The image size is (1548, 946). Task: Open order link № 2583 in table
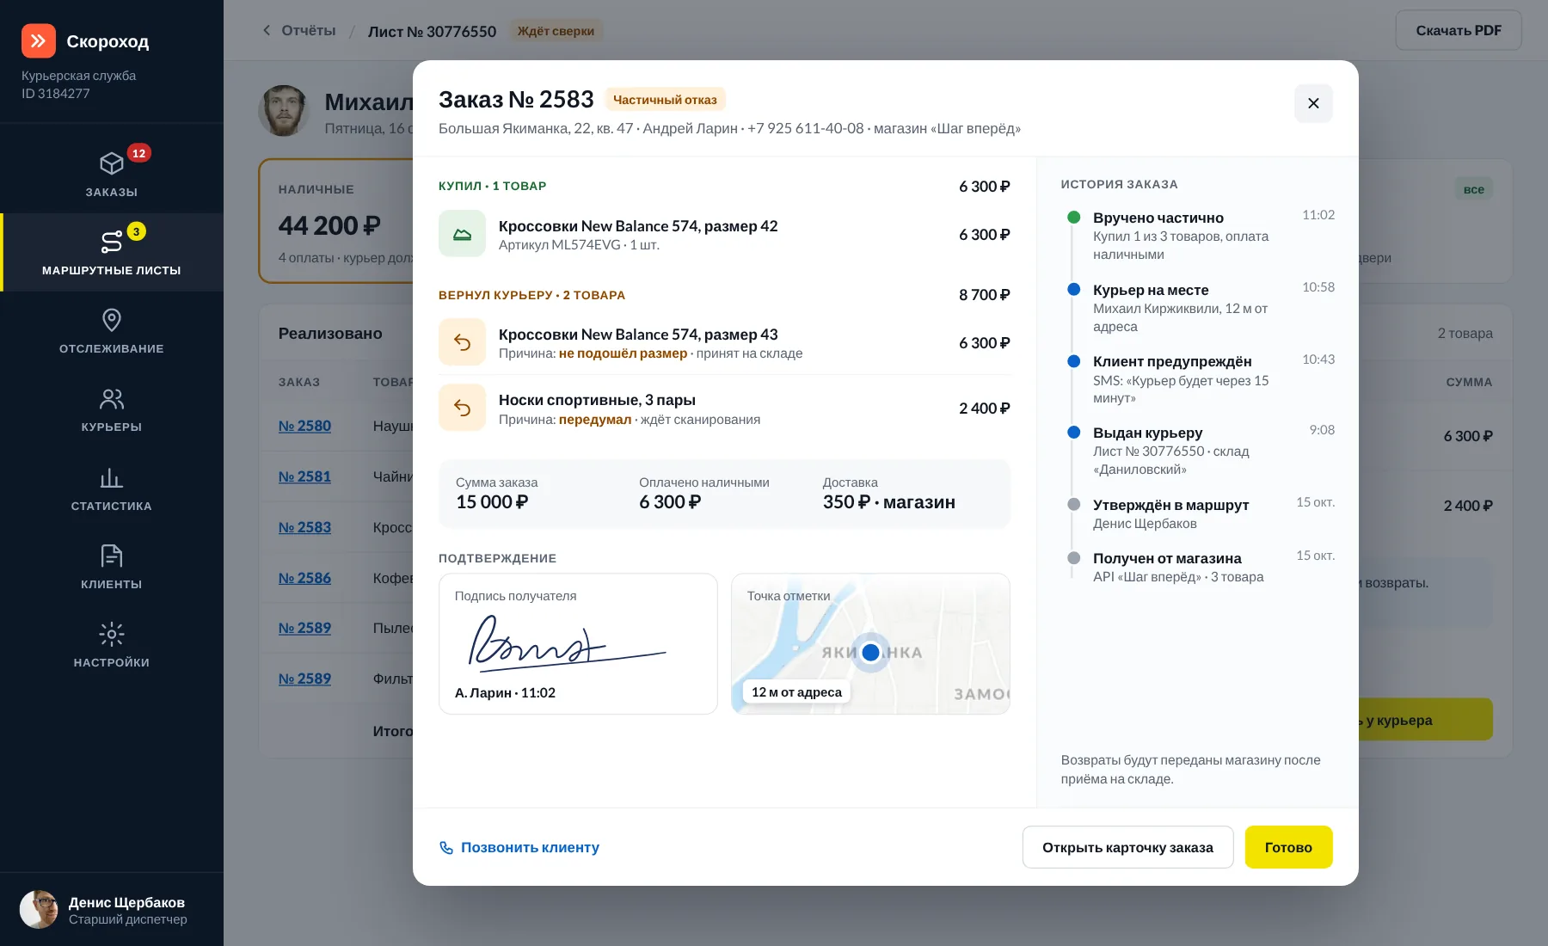(304, 527)
